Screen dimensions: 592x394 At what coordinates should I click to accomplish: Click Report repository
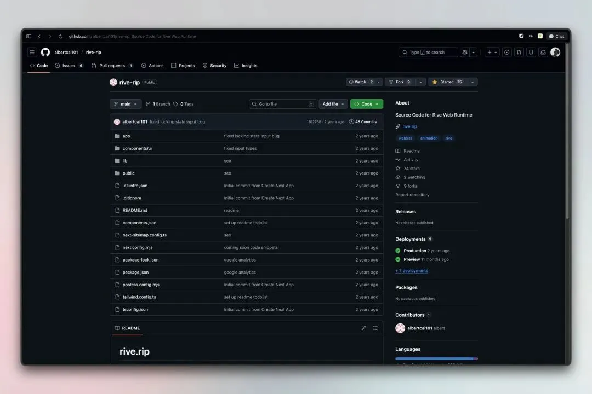[x=412, y=195]
